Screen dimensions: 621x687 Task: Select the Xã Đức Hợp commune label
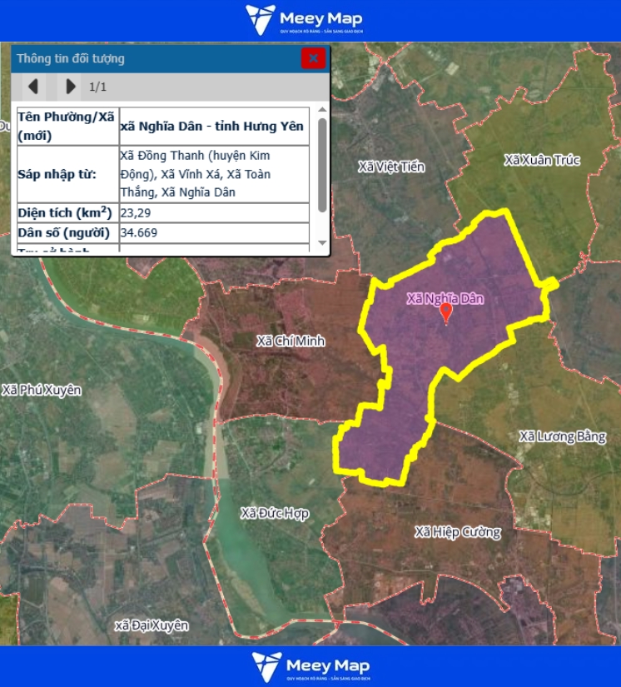point(274,513)
